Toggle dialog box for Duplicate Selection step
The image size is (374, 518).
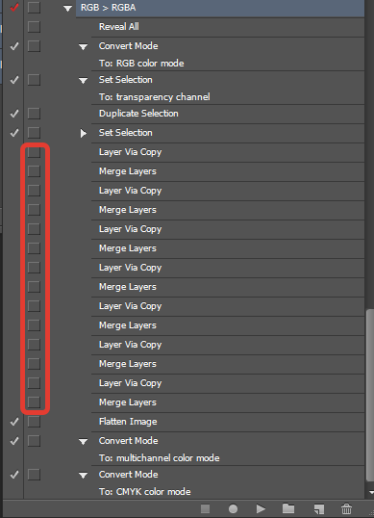pos(34,114)
